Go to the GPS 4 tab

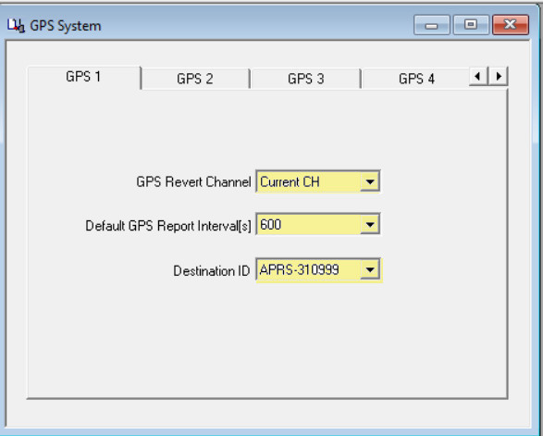coord(416,79)
